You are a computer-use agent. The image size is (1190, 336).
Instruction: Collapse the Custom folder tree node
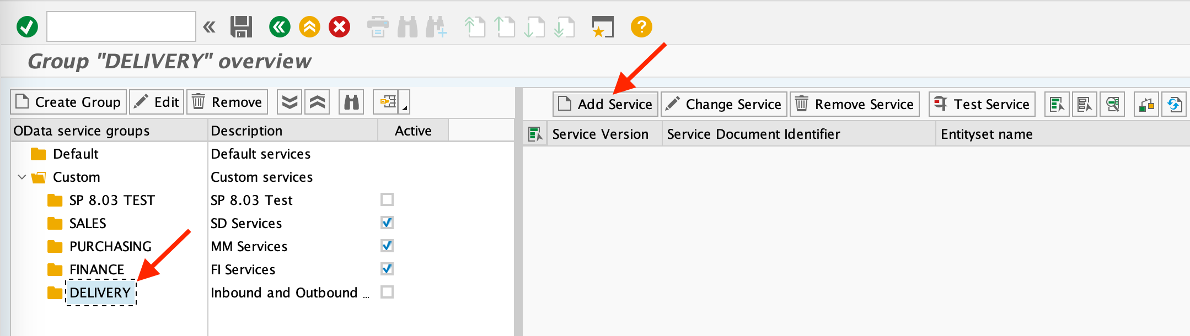[x=22, y=177]
